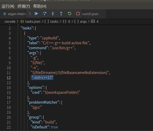Grab the debug toolbar drag handle
The image size is (153, 131).
pos(30,14)
